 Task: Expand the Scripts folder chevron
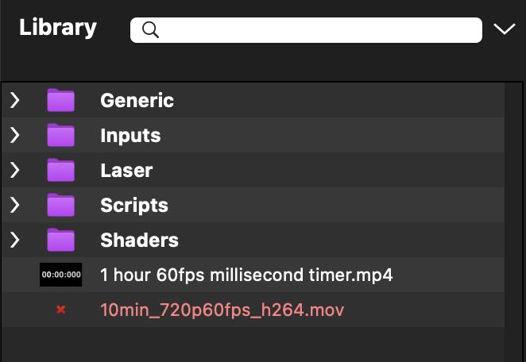[14, 206]
